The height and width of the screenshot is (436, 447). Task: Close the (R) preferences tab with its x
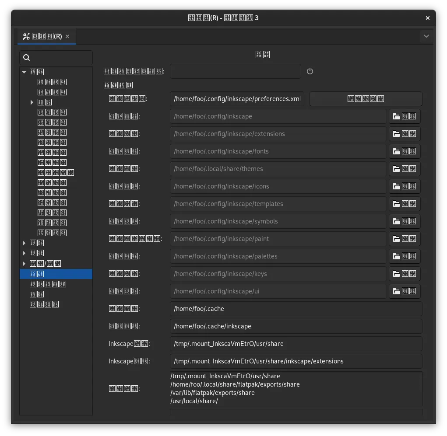click(x=67, y=36)
